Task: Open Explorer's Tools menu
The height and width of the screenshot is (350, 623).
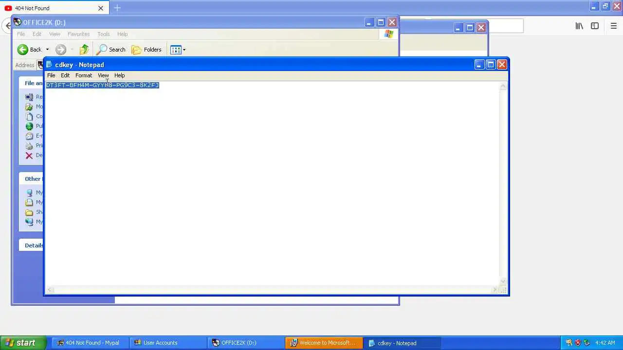Action: [104, 34]
